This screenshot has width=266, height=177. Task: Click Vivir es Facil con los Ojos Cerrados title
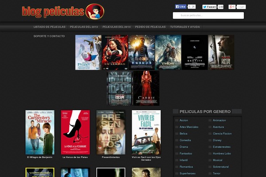tap(146, 158)
